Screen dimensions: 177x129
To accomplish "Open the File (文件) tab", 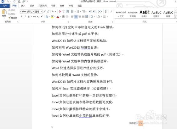I will point(5,6).
